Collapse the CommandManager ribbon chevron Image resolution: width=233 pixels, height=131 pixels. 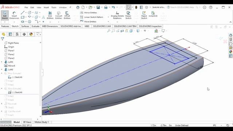tap(230, 22)
